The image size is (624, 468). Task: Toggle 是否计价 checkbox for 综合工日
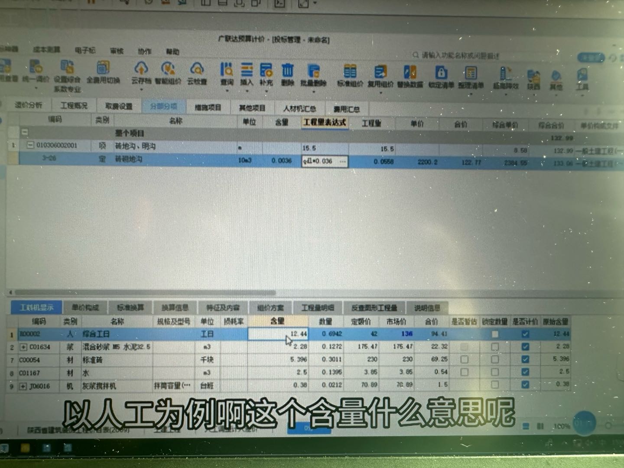pyautogui.click(x=525, y=334)
